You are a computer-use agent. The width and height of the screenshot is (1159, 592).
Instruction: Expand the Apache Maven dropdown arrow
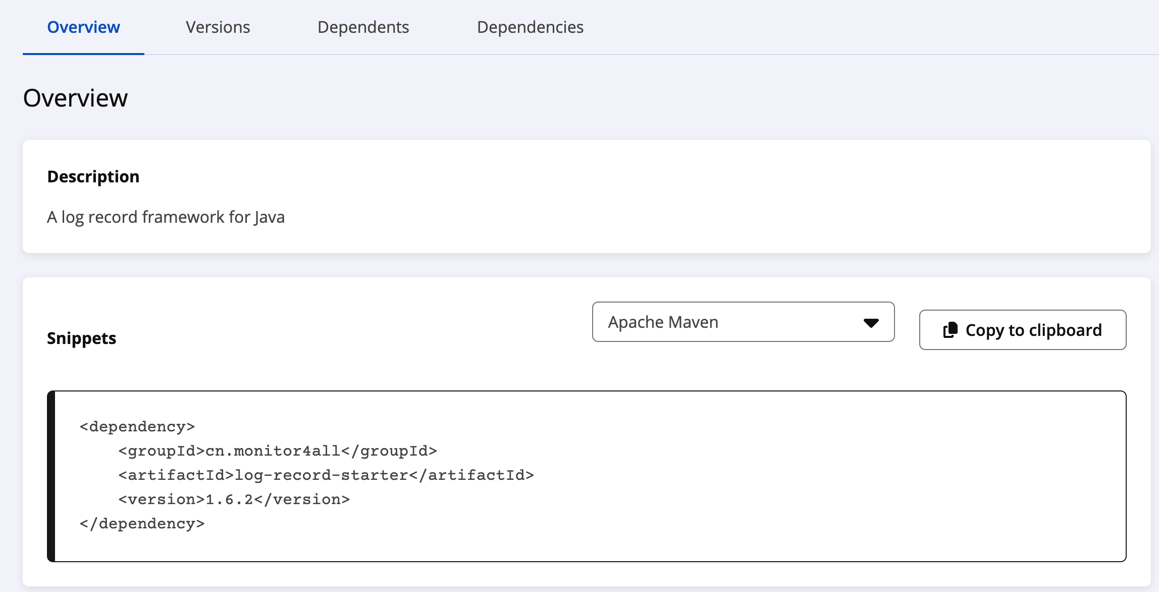coord(871,323)
